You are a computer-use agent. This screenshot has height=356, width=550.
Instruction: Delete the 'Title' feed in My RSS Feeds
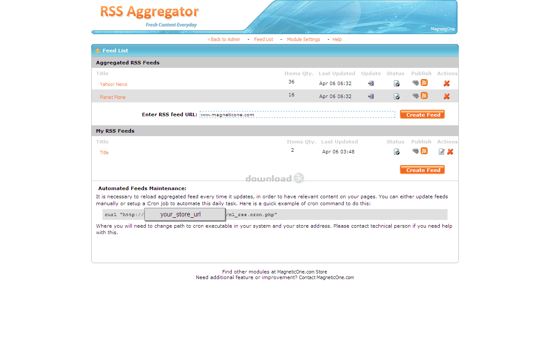pos(450,152)
